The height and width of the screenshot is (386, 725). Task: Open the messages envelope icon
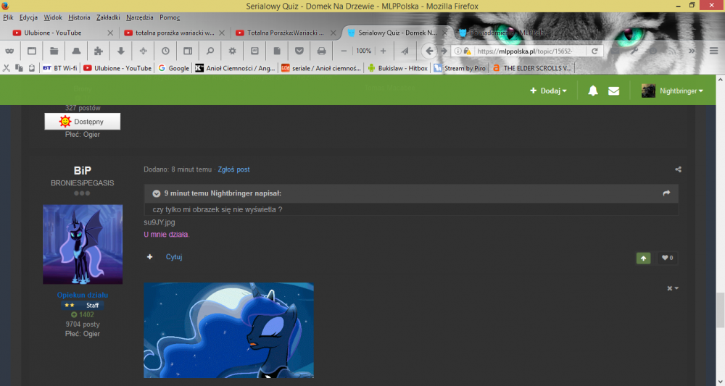pyautogui.click(x=613, y=91)
